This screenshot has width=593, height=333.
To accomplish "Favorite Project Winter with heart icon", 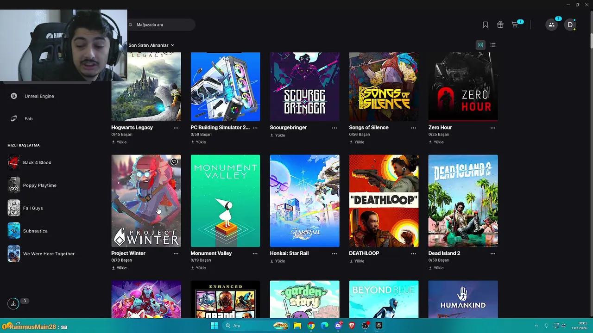I will 174,161.
